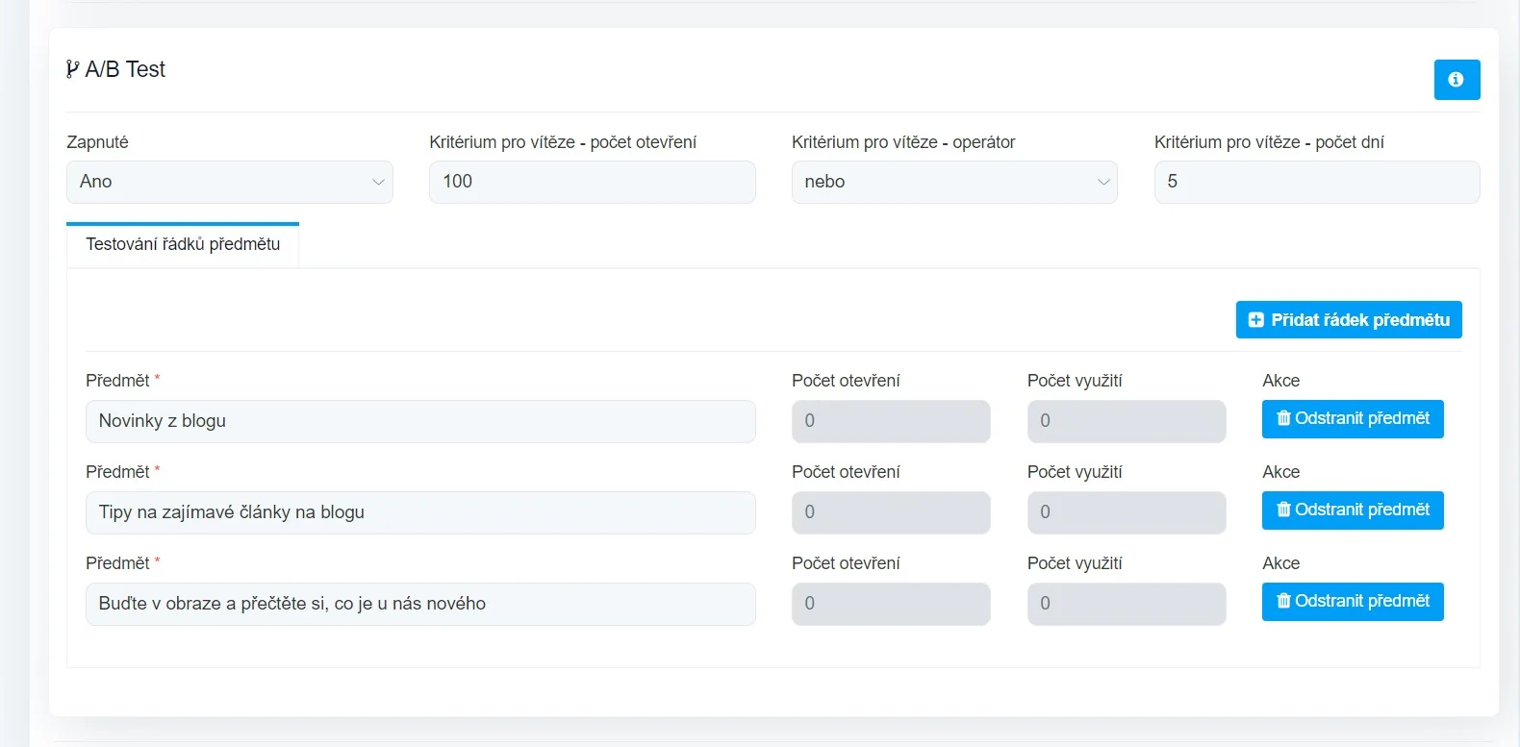
Task: Edit the Buďte v obraze subject field
Action: (420, 604)
